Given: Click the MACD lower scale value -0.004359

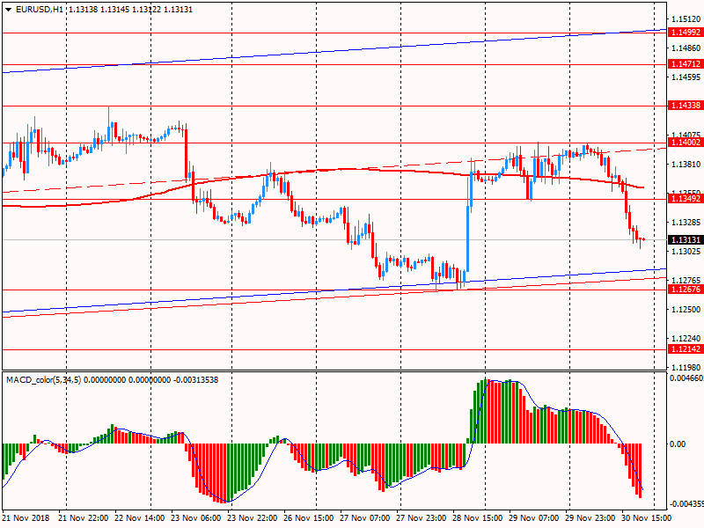Looking at the screenshot, I should 686,503.
